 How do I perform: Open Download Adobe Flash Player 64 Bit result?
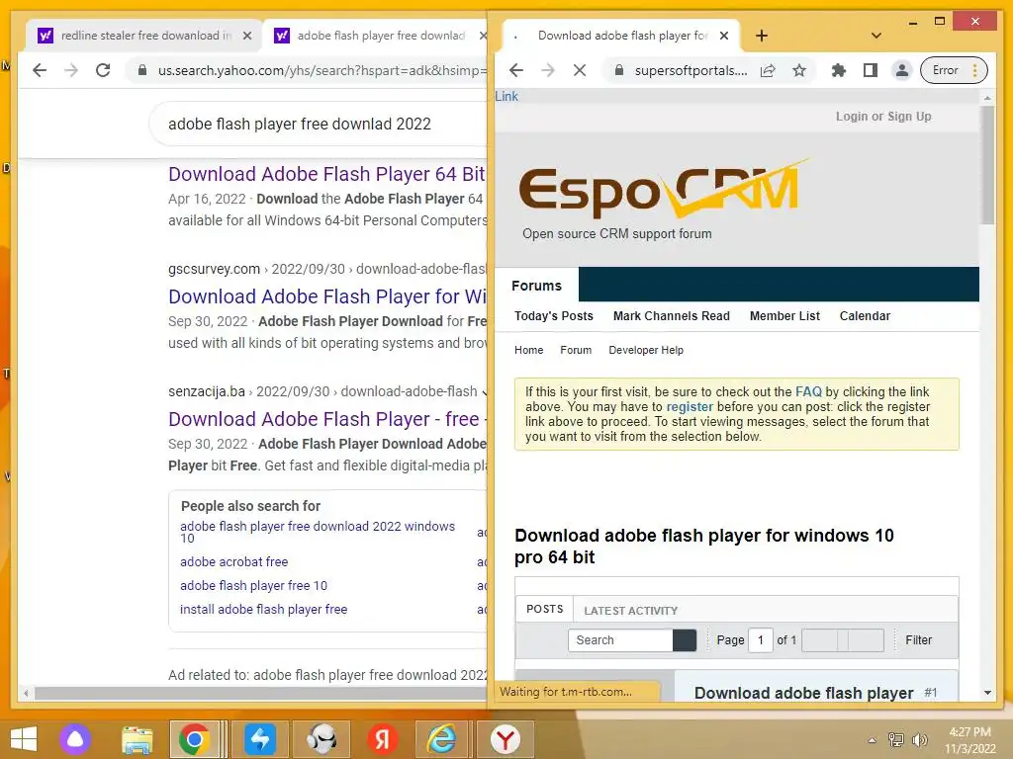click(x=326, y=174)
